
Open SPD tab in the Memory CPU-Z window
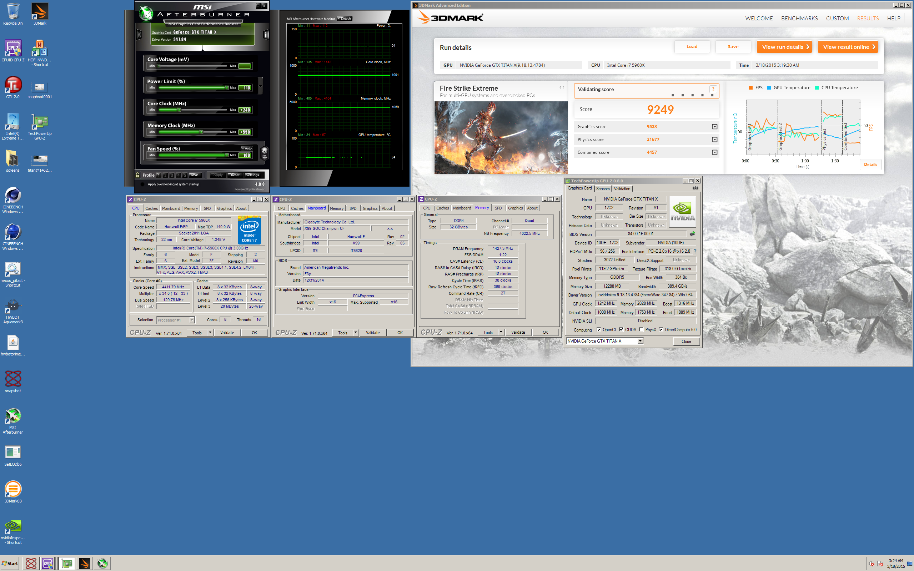click(x=498, y=208)
